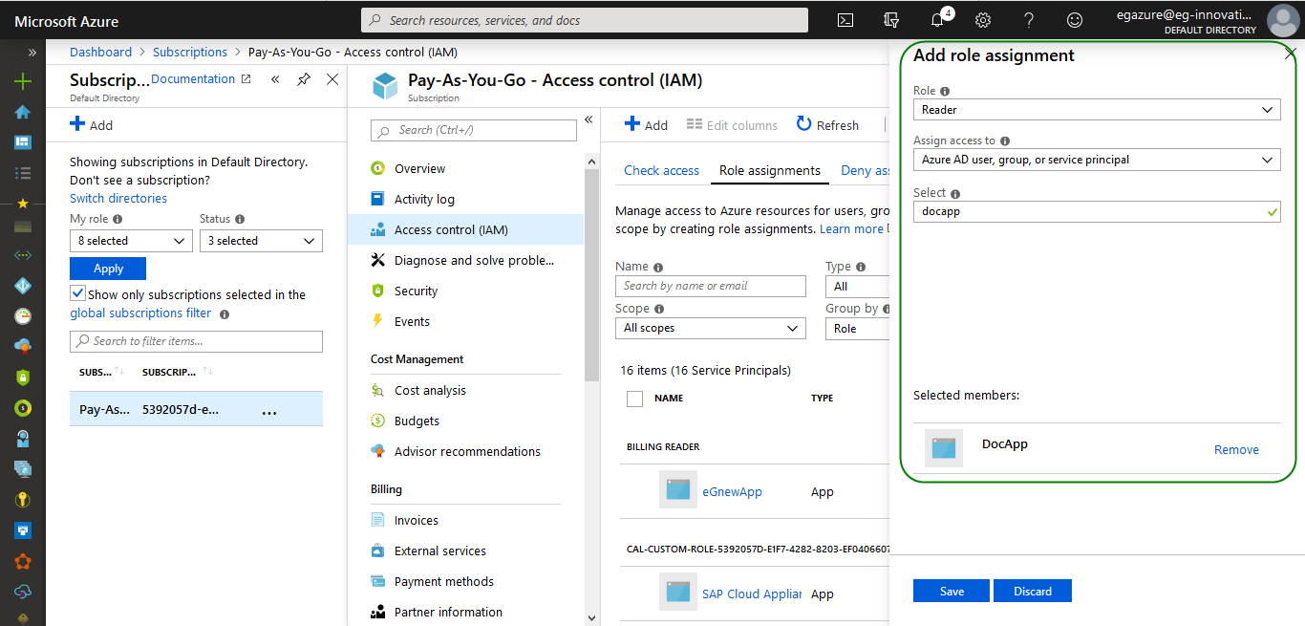Pin the Subscriptions blade with the pin icon
The width and height of the screenshot is (1305, 626).
point(304,79)
